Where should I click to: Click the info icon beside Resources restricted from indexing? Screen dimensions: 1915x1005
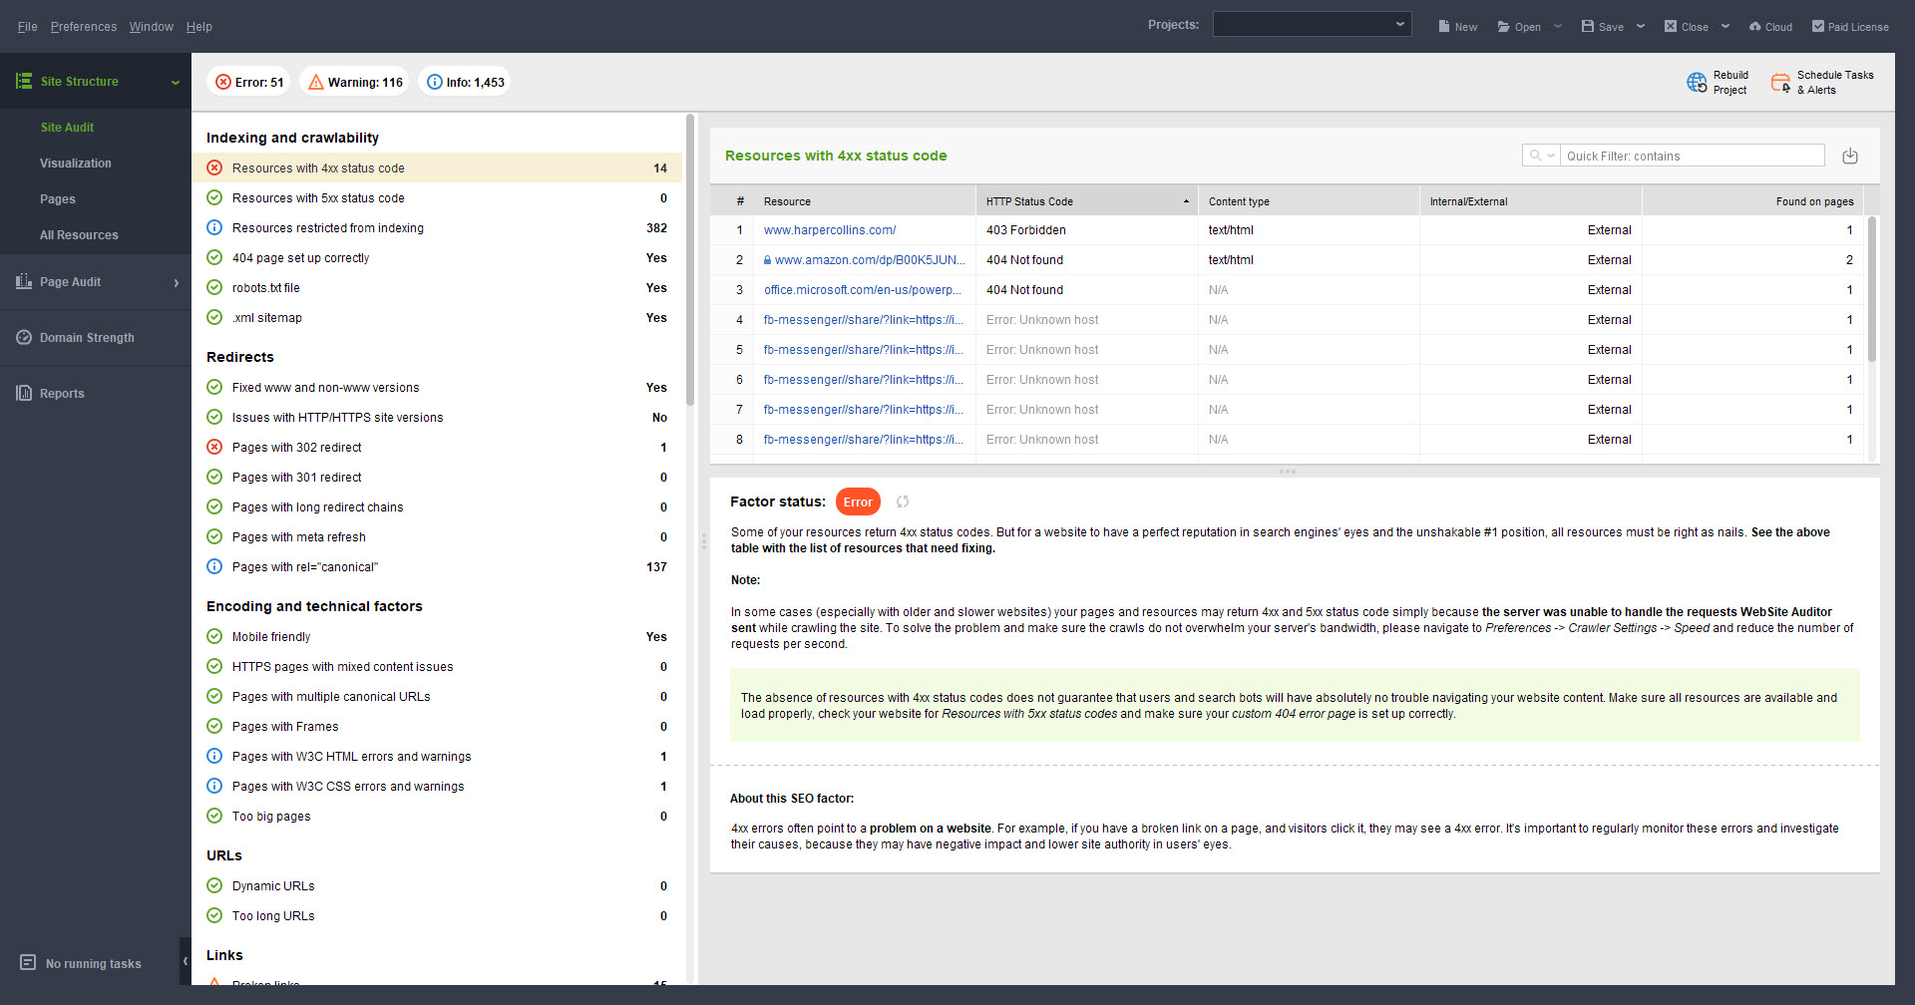[214, 227]
